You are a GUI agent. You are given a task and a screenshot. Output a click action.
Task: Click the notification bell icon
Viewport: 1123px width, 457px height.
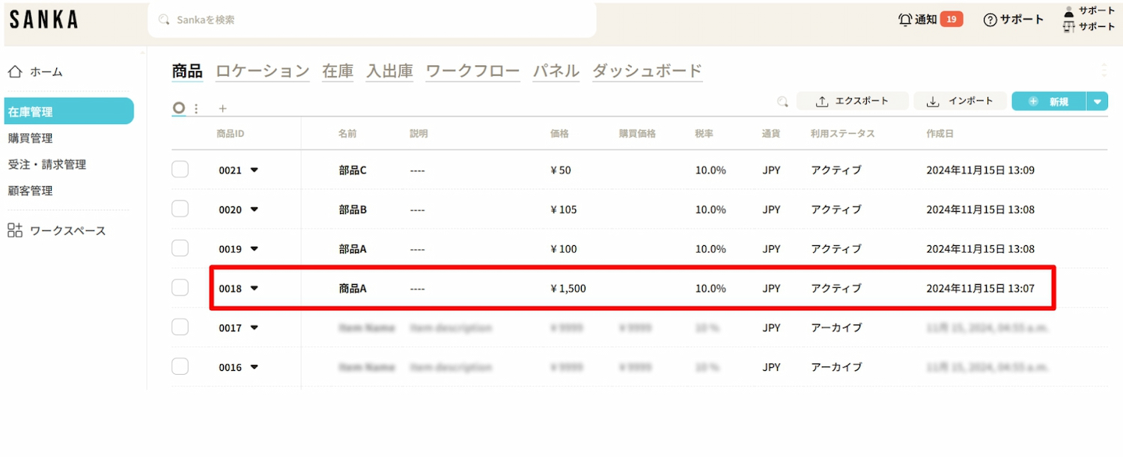pos(905,19)
